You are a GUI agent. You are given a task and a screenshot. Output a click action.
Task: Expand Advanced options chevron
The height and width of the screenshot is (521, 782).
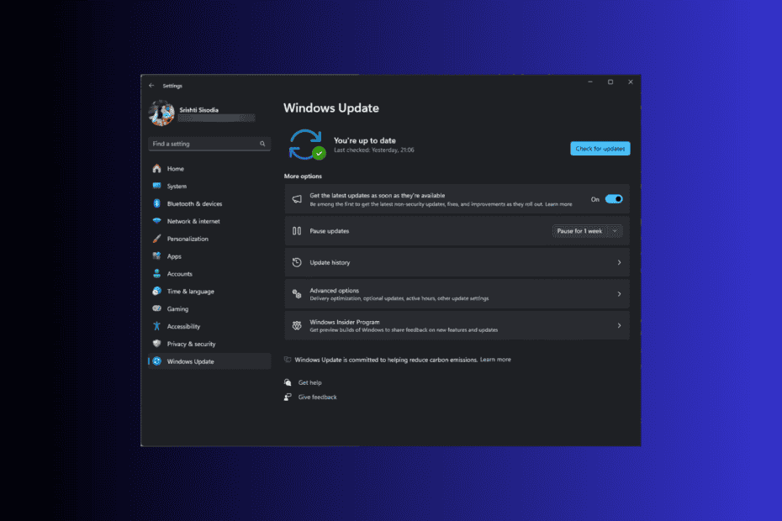pyautogui.click(x=619, y=294)
